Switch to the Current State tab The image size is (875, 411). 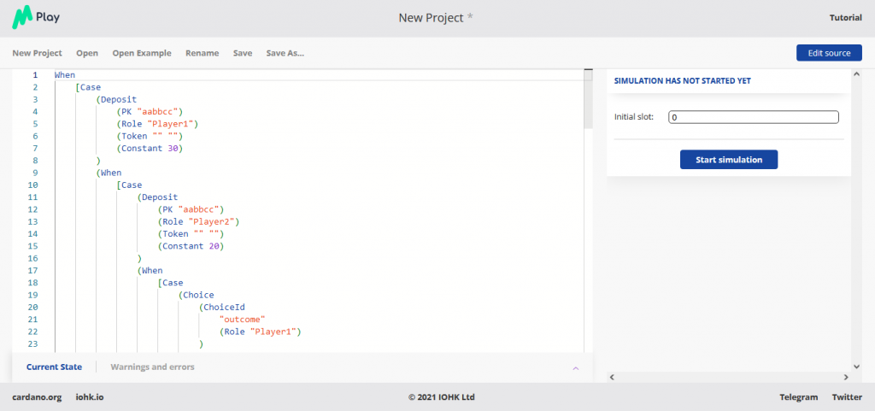point(54,367)
